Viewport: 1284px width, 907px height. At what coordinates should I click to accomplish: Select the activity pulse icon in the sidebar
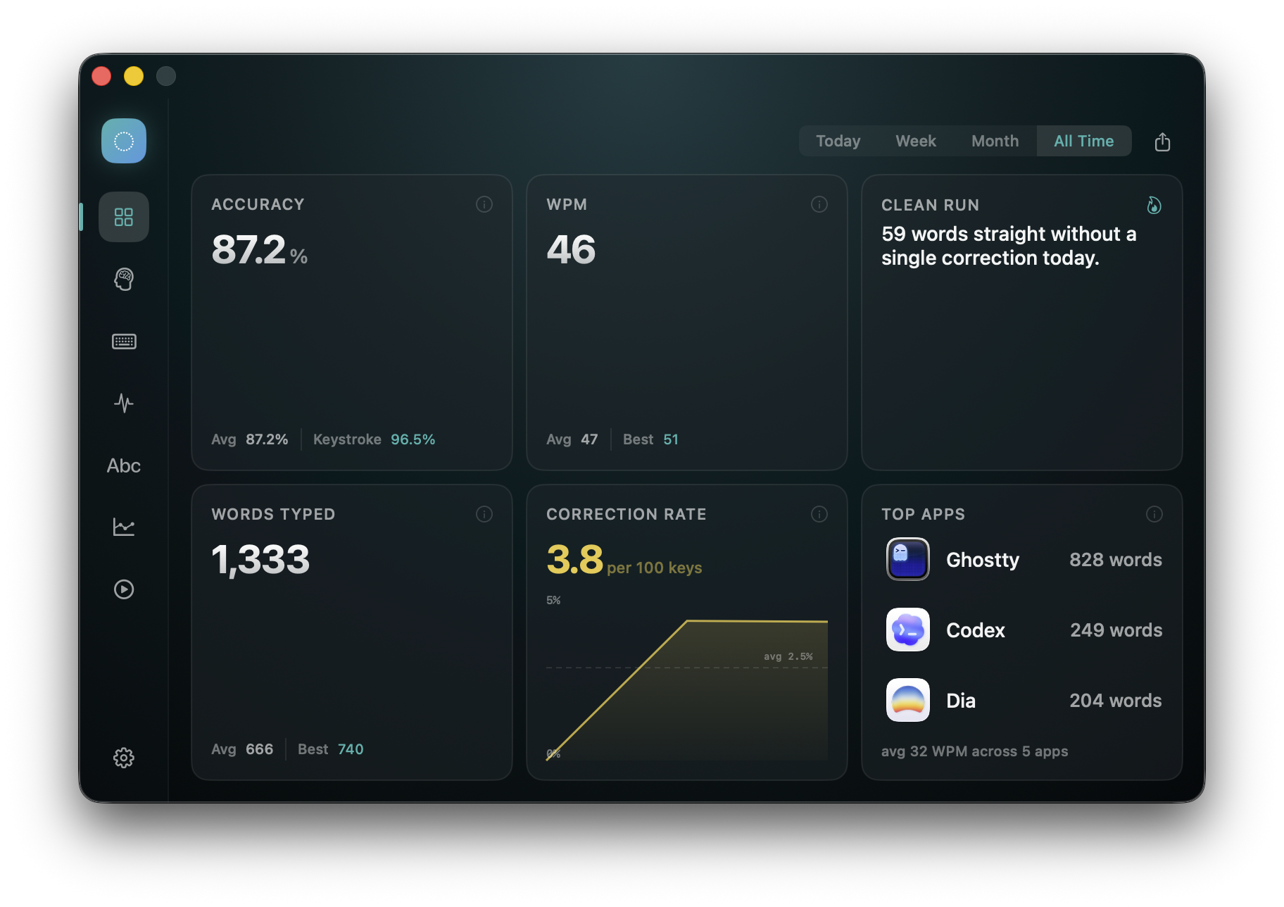pos(123,403)
